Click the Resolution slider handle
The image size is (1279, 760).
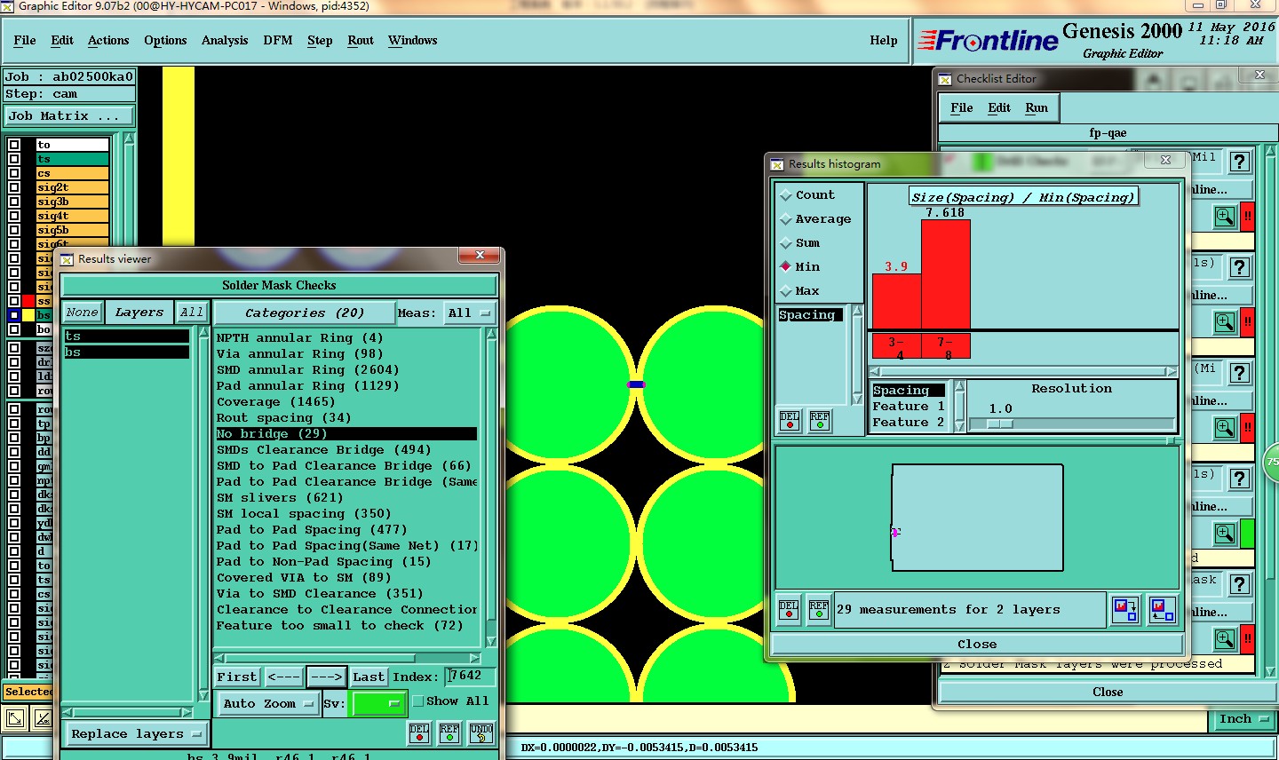click(999, 424)
